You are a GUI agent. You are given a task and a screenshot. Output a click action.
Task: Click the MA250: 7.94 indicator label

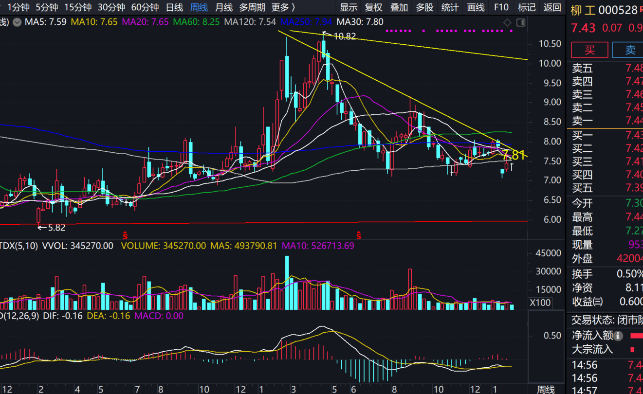(x=307, y=22)
